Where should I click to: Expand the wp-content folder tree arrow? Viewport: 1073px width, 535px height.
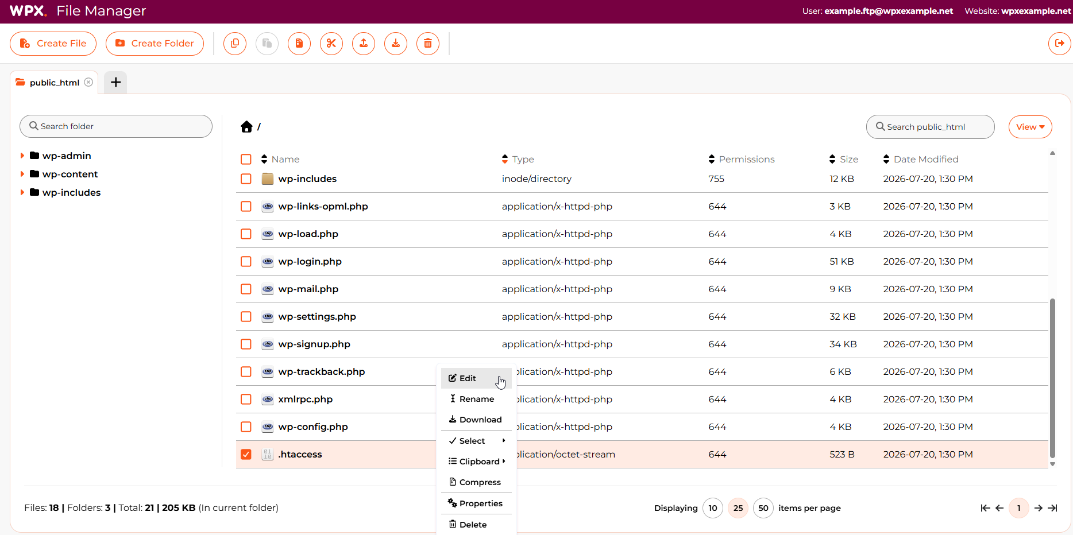22,175
